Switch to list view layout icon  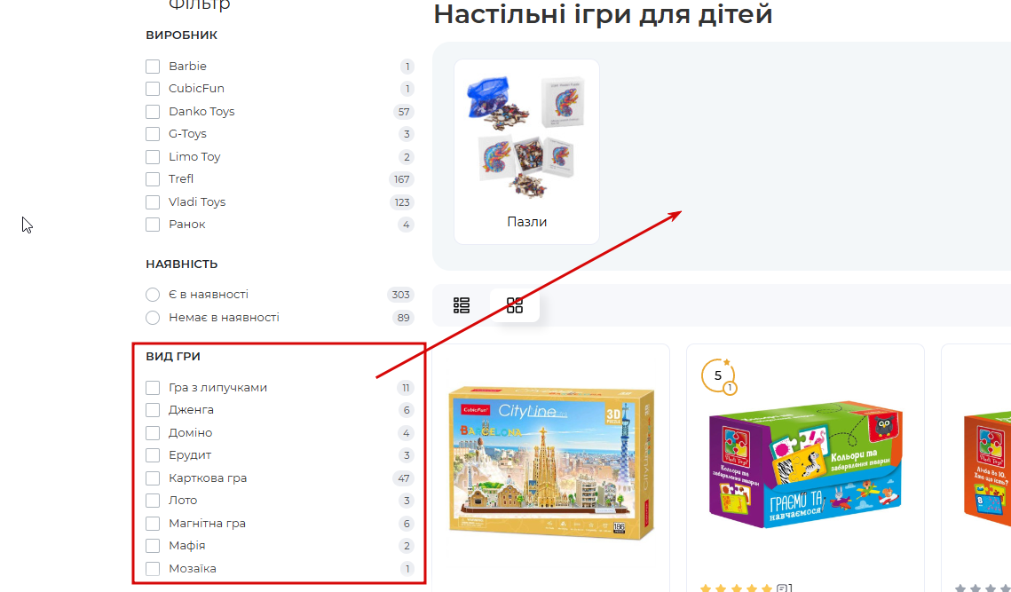point(461,305)
